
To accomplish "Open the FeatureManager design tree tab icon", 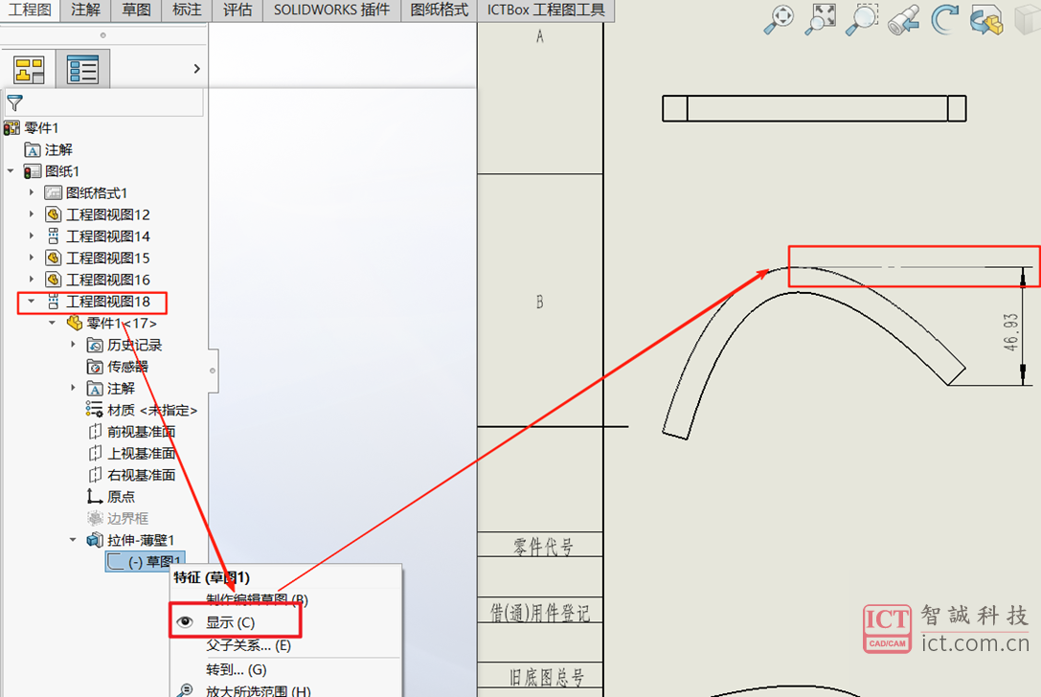I will click(x=29, y=69).
